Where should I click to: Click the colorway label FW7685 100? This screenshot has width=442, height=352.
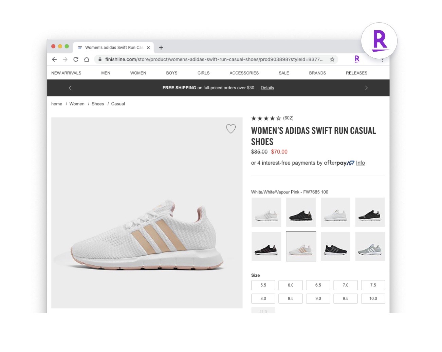pyautogui.click(x=290, y=192)
